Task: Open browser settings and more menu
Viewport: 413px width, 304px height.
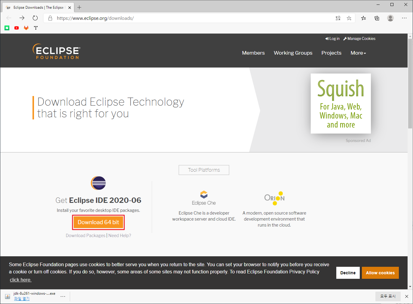Action: [x=404, y=18]
